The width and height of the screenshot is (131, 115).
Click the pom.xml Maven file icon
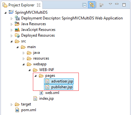coord(17,110)
